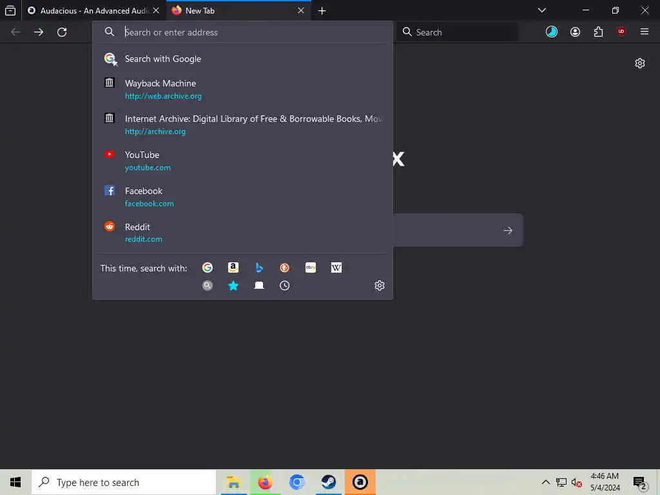The image size is (660, 495).
Task: Select the gray magnifier search engine icon
Action: click(207, 286)
